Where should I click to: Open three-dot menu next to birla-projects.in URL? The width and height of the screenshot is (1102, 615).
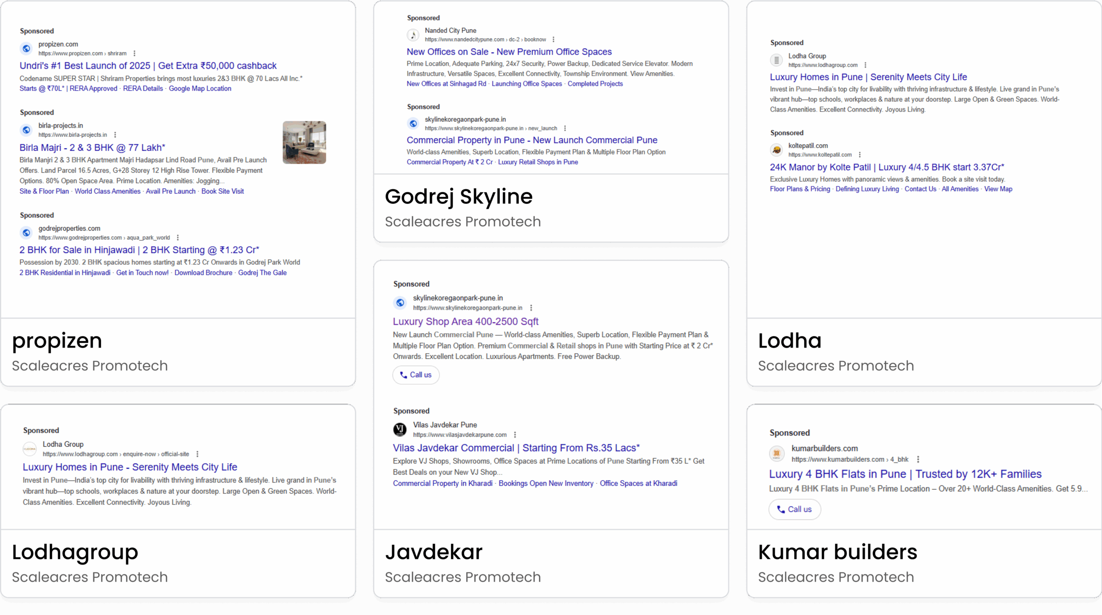click(x=115, y=135)
